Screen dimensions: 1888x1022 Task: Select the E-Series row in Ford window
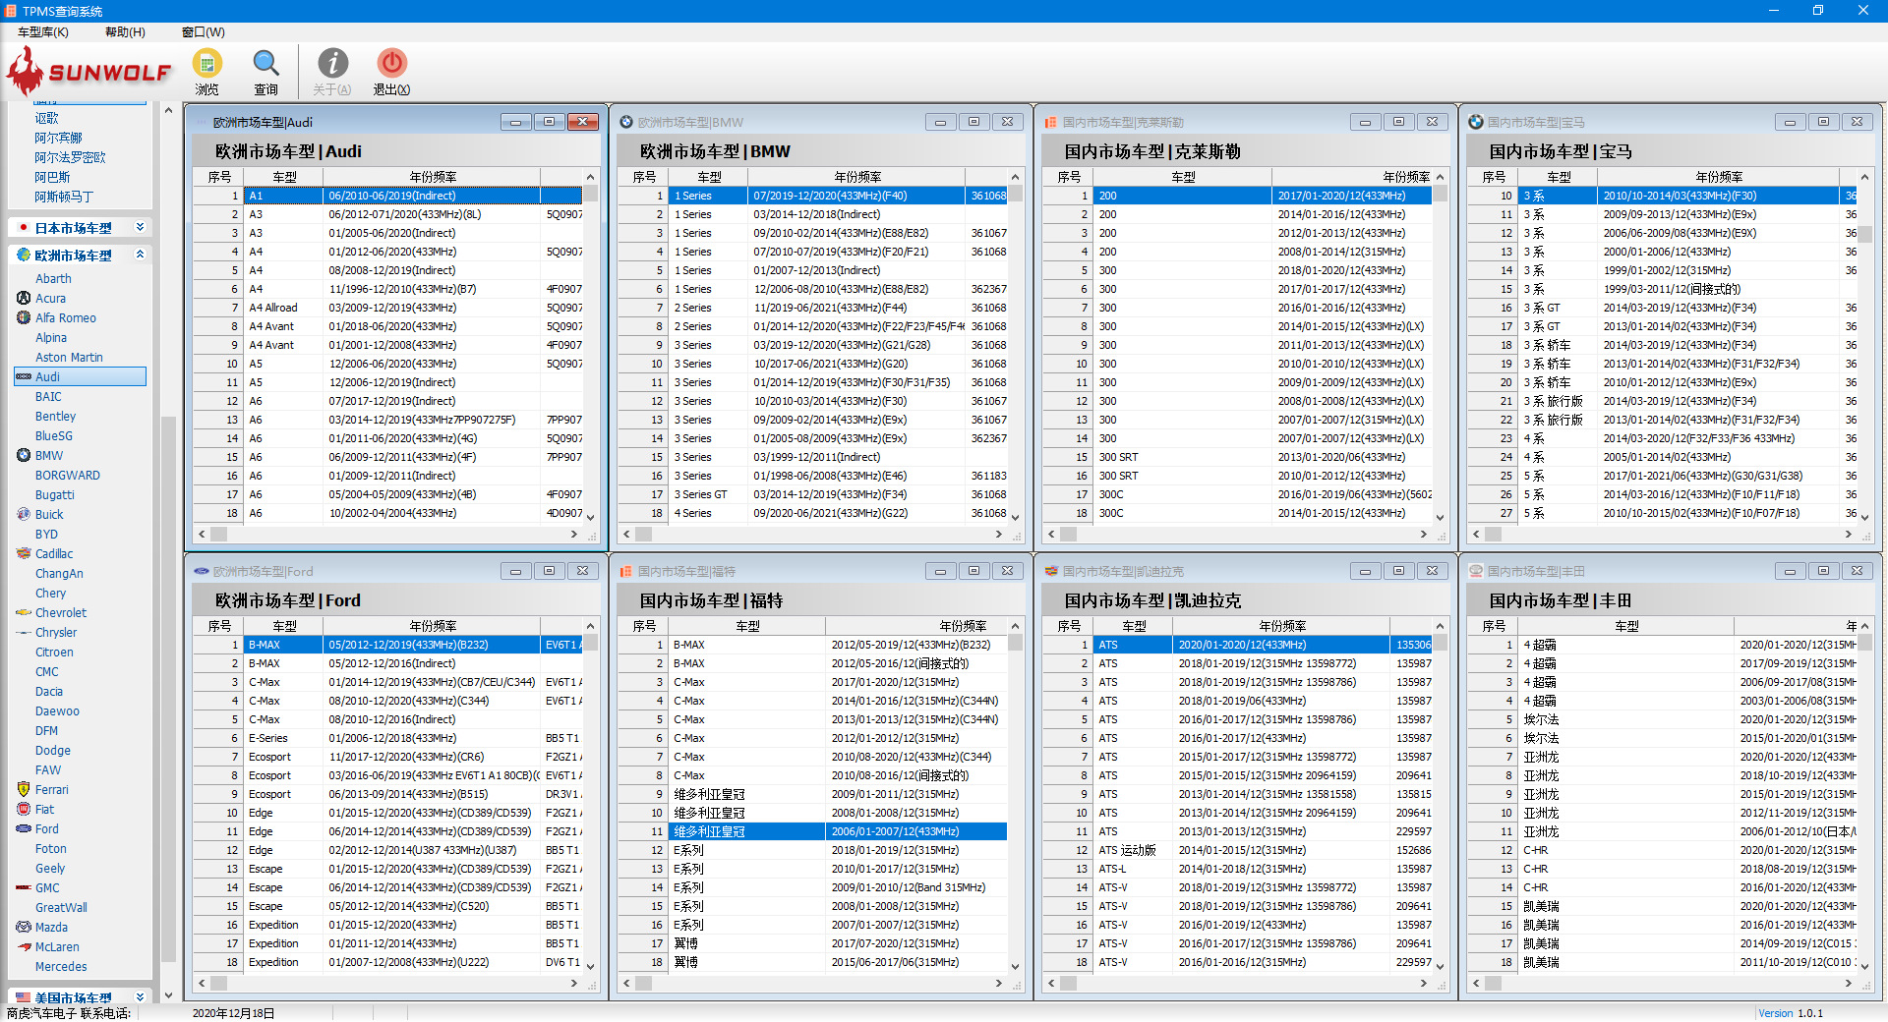tap(388, 738)
